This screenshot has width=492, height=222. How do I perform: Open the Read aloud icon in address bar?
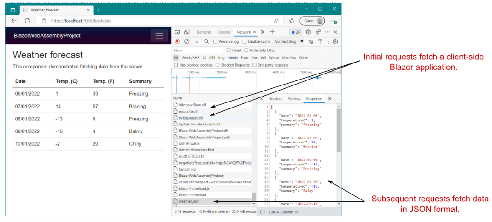point(276,21)
